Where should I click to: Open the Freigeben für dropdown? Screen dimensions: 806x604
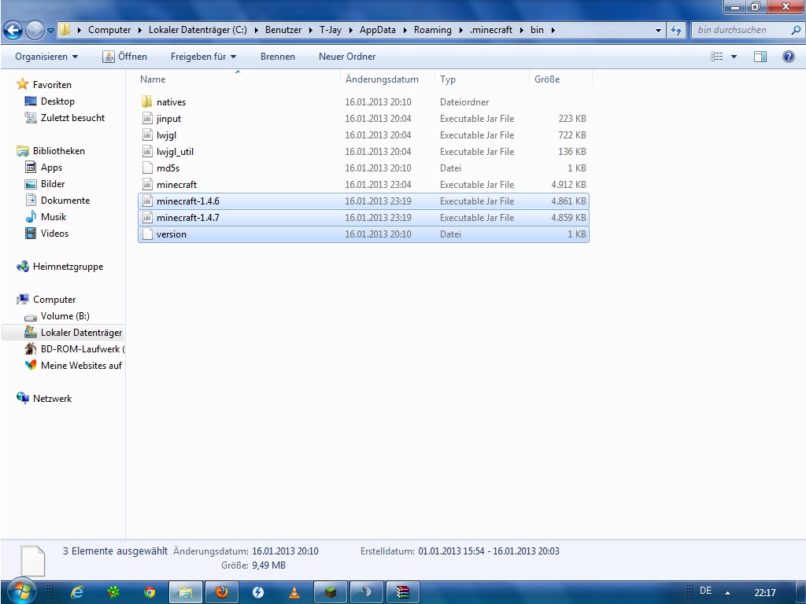(203, 57)
